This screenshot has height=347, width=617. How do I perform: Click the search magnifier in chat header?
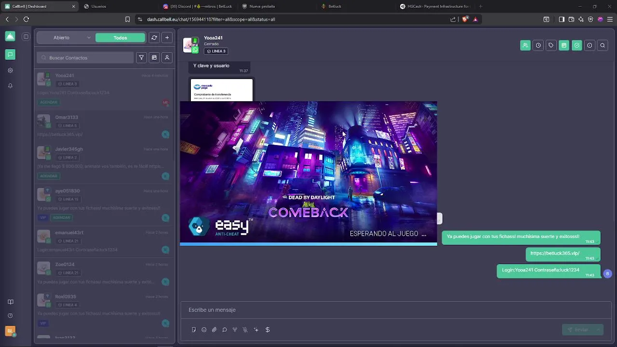[x=603, y=45]
